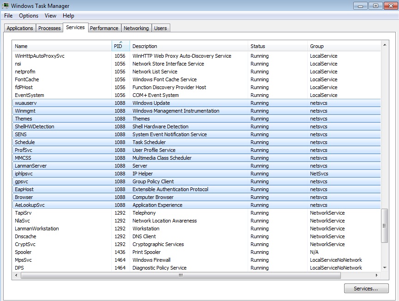Select the wuauserv Windows Update row

[x=197, y=103]
